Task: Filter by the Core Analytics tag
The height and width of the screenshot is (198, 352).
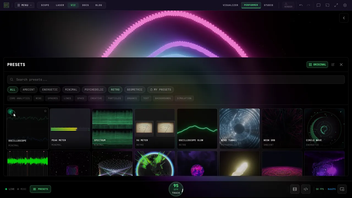Action: point(20,98)
